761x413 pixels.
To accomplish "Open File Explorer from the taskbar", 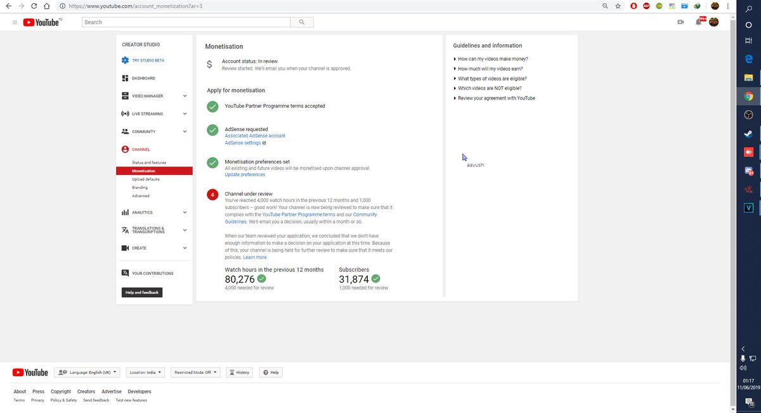I will pyautogui.click(x=748, y=77).
